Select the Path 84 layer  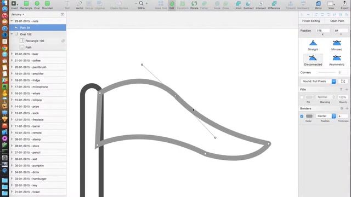38,28
